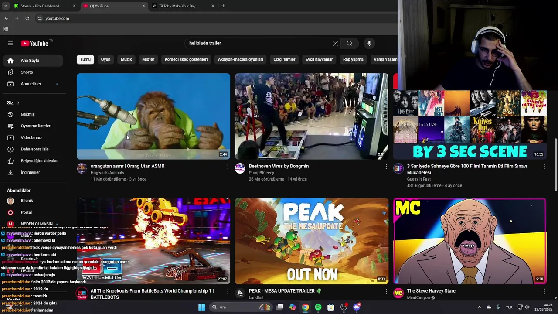
Task: Open Shorts in sidebar
Action: [33, 72]
